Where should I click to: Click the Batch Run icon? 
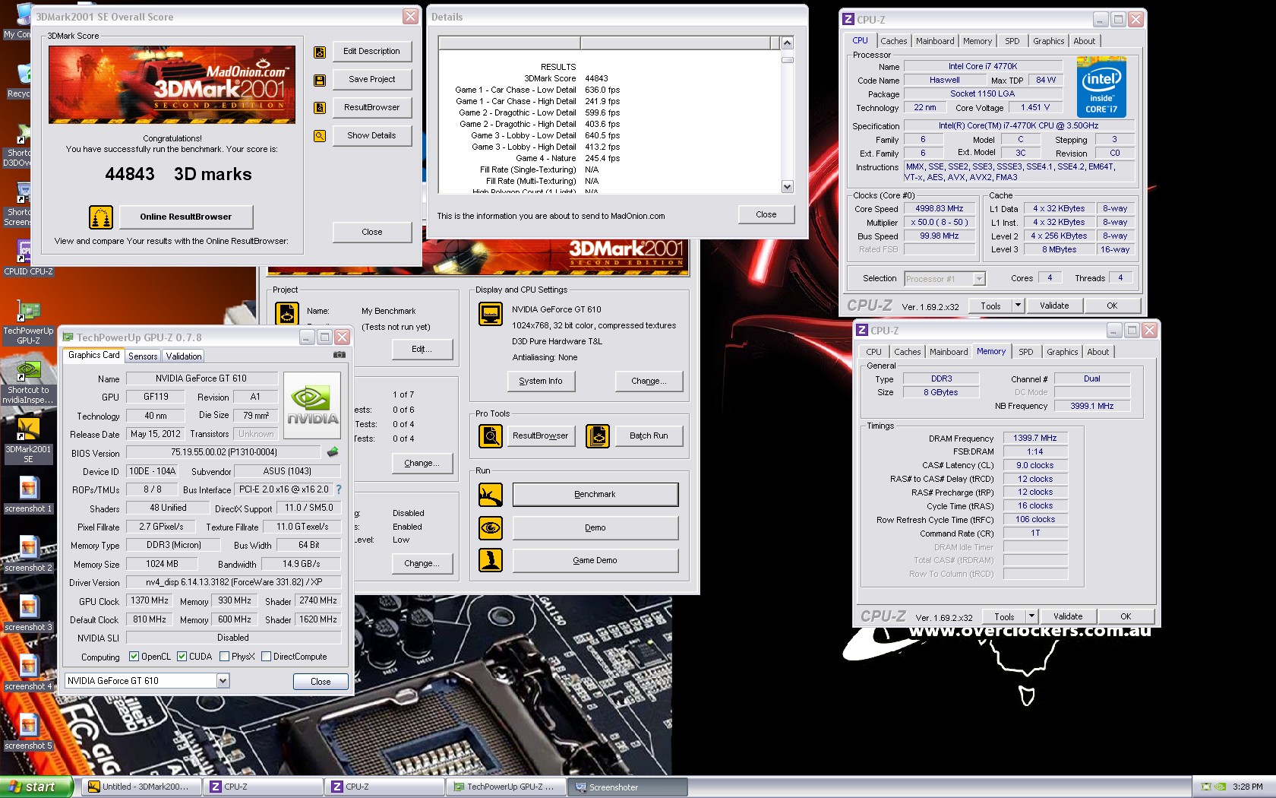point(598,436)
